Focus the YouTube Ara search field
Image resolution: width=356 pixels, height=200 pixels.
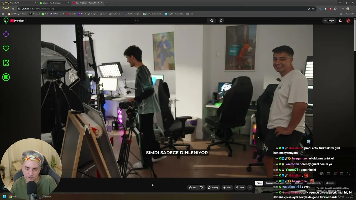(170, 21)
